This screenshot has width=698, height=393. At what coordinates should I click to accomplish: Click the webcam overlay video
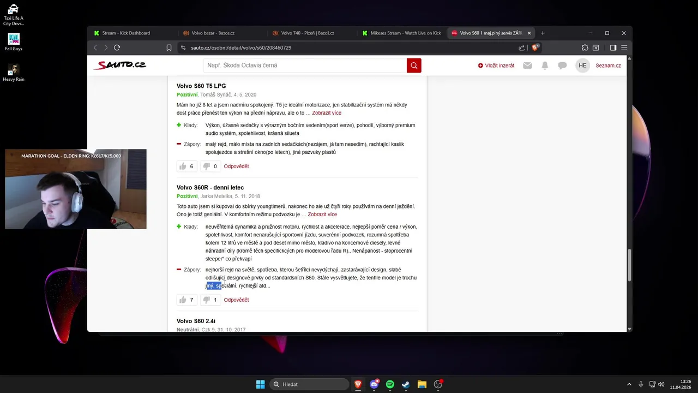coord(76,189)
